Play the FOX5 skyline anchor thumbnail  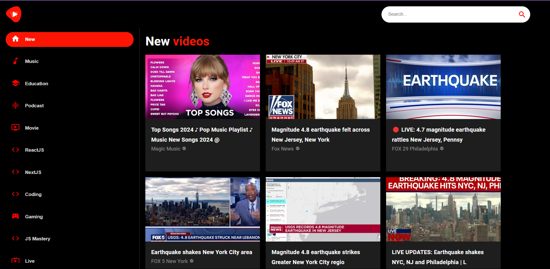(203, 209)
